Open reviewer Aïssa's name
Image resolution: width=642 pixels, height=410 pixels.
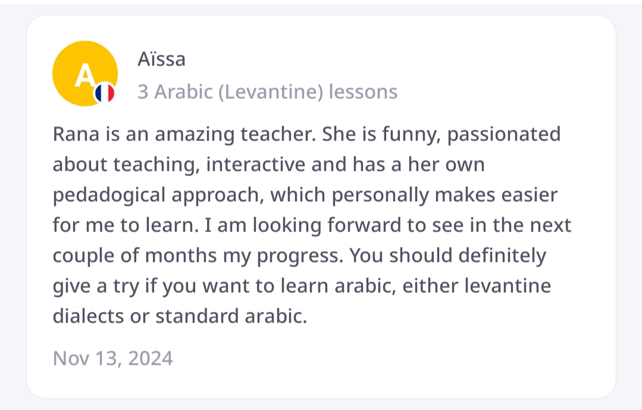[161, 60]
